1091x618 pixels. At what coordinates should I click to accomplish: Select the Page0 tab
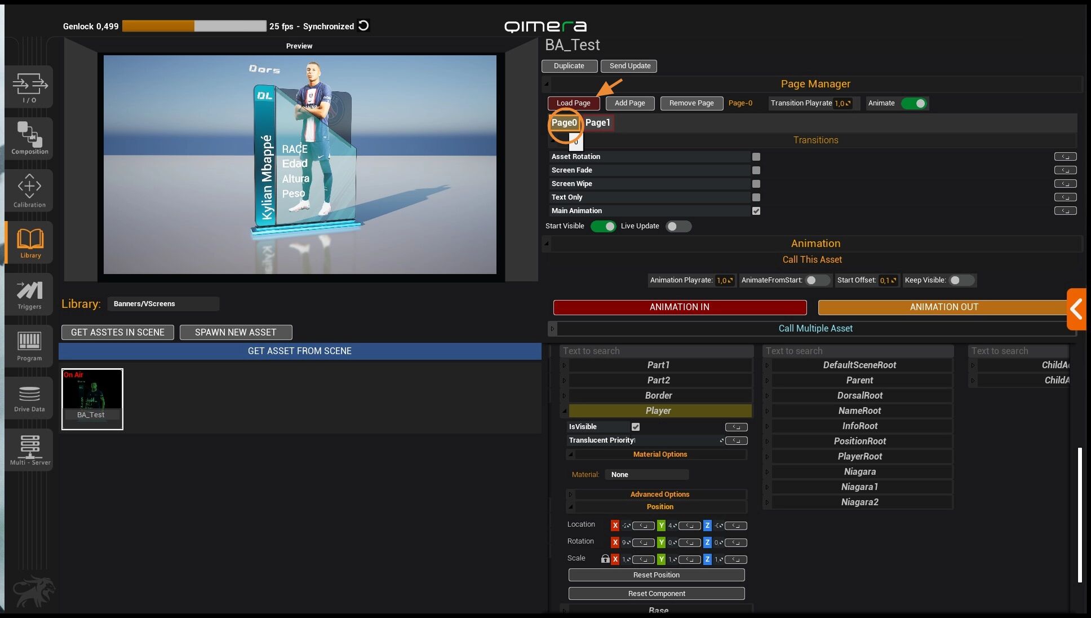[564, 122]
